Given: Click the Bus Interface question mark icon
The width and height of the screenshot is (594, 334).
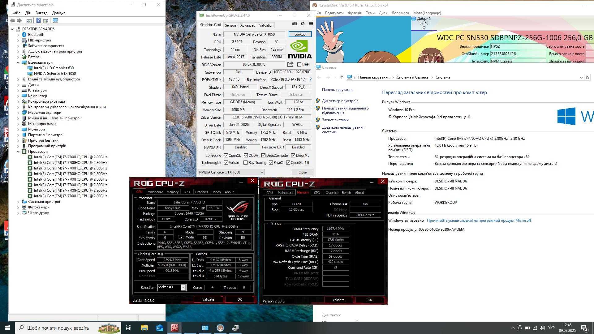Looking at the screenshot, I should tap(311, 79).
